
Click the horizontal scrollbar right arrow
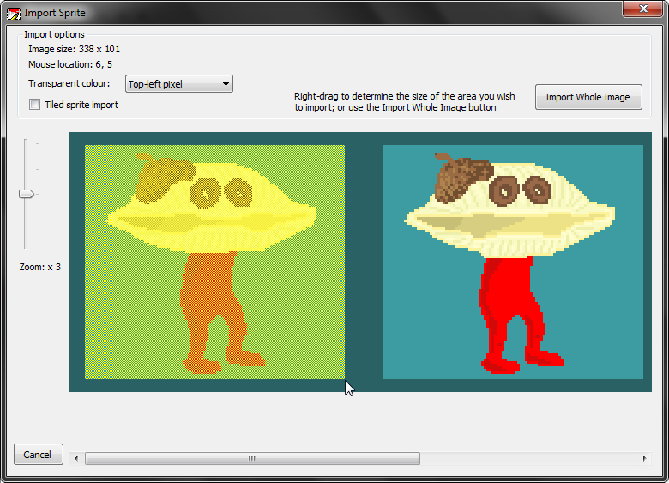(644, 459)
